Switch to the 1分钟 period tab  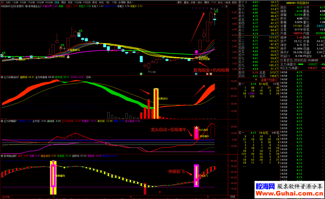click(15, 2)
